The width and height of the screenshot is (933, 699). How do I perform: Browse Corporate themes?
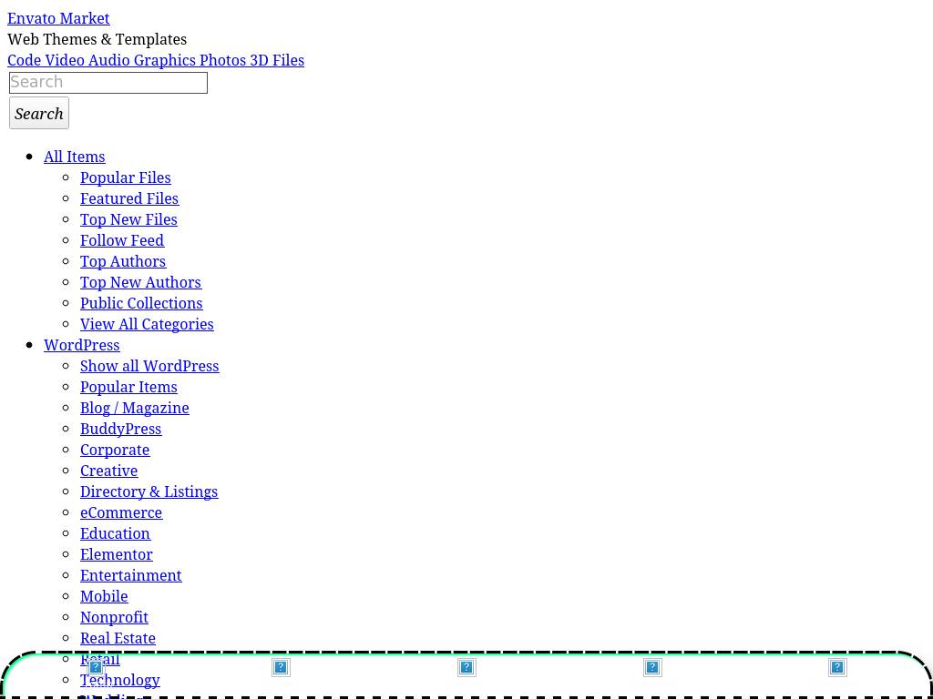(x=115, y=450)
